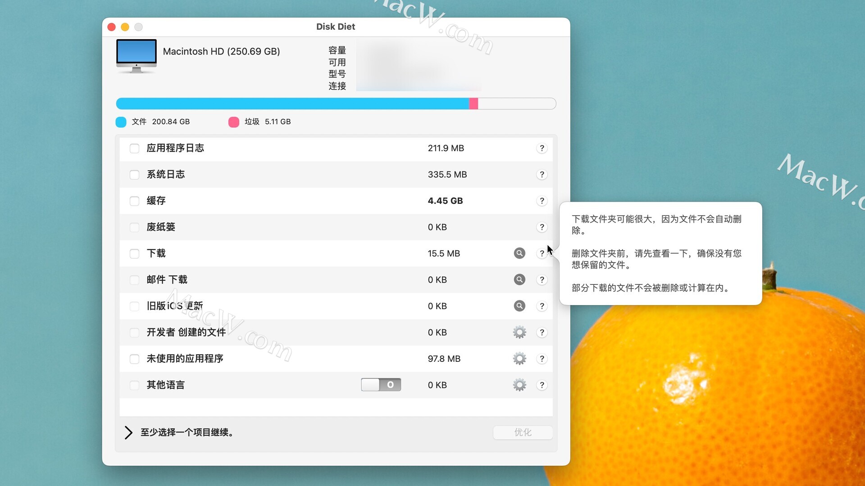Click the 优化 button
This screenshot has height=486, width=865.
click(523, 432)
